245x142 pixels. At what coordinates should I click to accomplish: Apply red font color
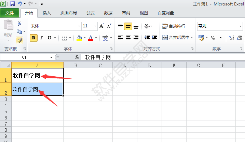[x=91, y=38]
